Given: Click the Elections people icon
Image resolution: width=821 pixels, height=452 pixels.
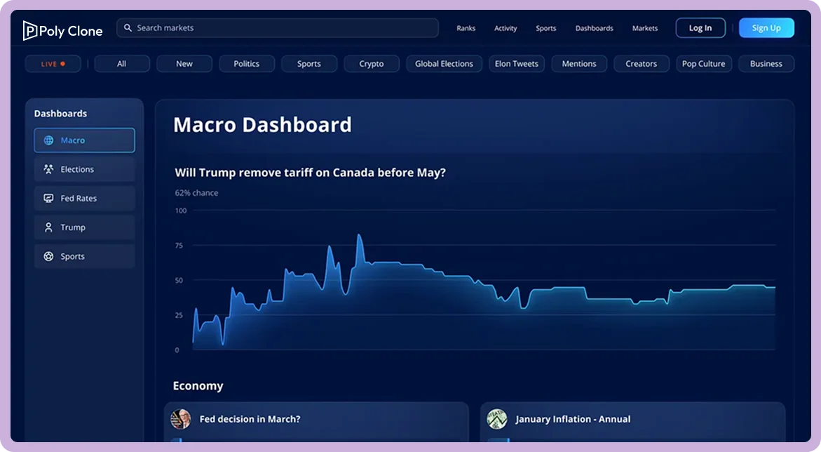Looking at the screenshot, I should (48, 169).
